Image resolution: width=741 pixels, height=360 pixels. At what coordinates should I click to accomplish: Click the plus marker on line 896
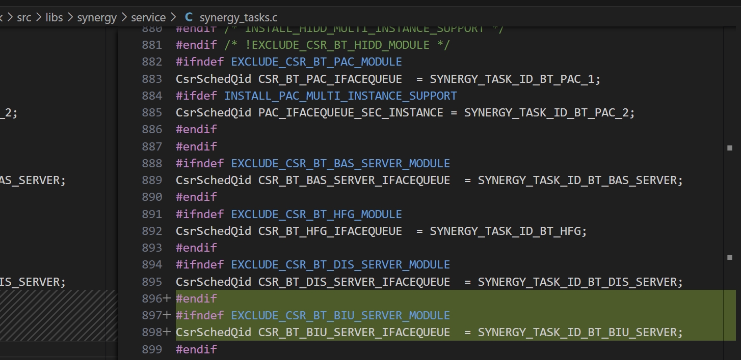167,298
